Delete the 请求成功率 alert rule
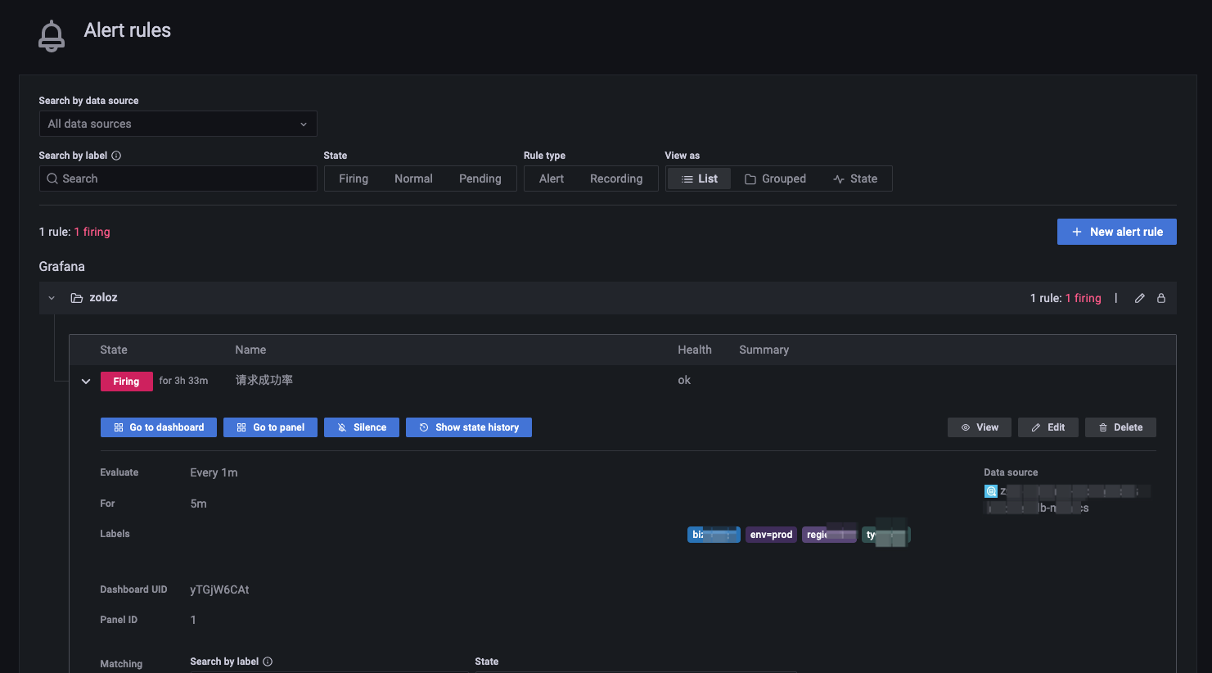This screenshot has width=1212, height=673. [1120, 427]
